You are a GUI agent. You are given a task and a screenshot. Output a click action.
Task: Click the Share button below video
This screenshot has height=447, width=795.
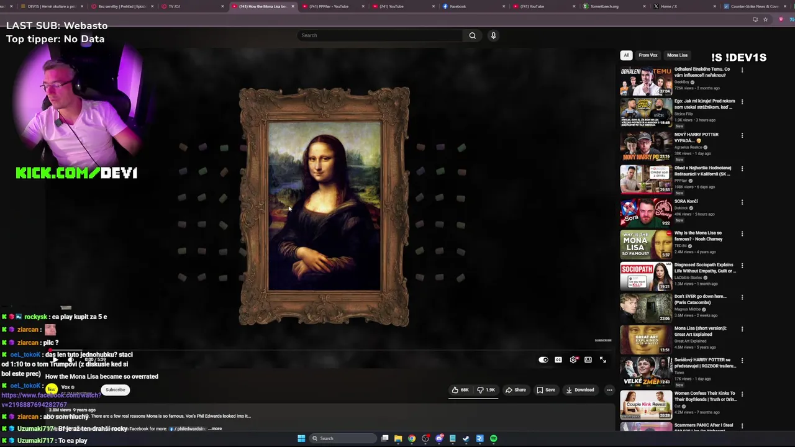[516, 390]
